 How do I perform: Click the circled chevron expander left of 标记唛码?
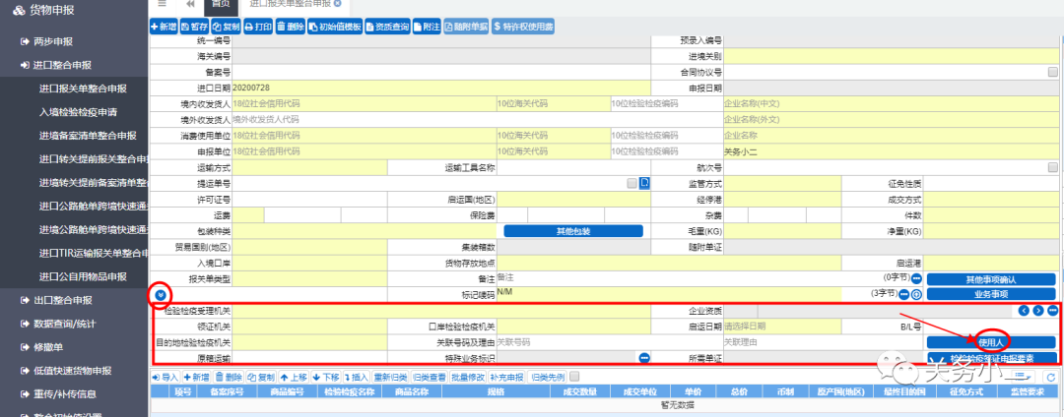click(158, 293)
